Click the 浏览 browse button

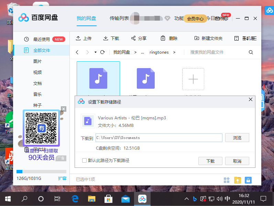(237, 138)
